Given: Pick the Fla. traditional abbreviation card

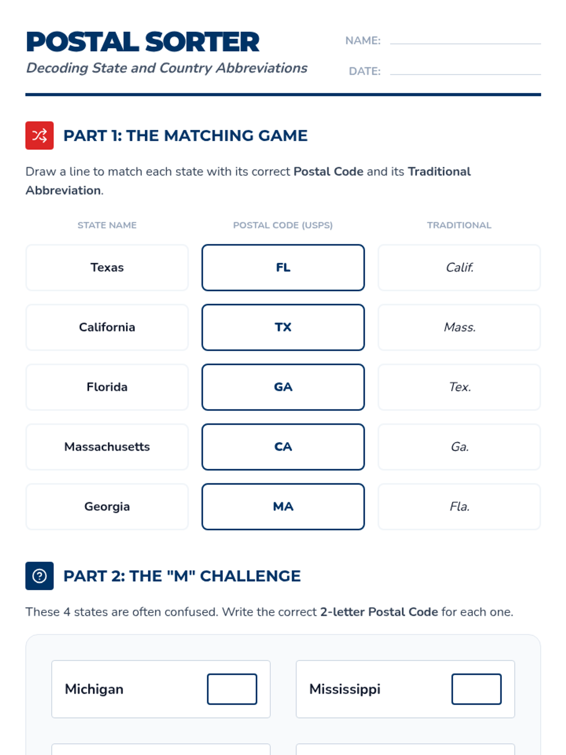Looking at the screenshot, I should coord(459,506).
